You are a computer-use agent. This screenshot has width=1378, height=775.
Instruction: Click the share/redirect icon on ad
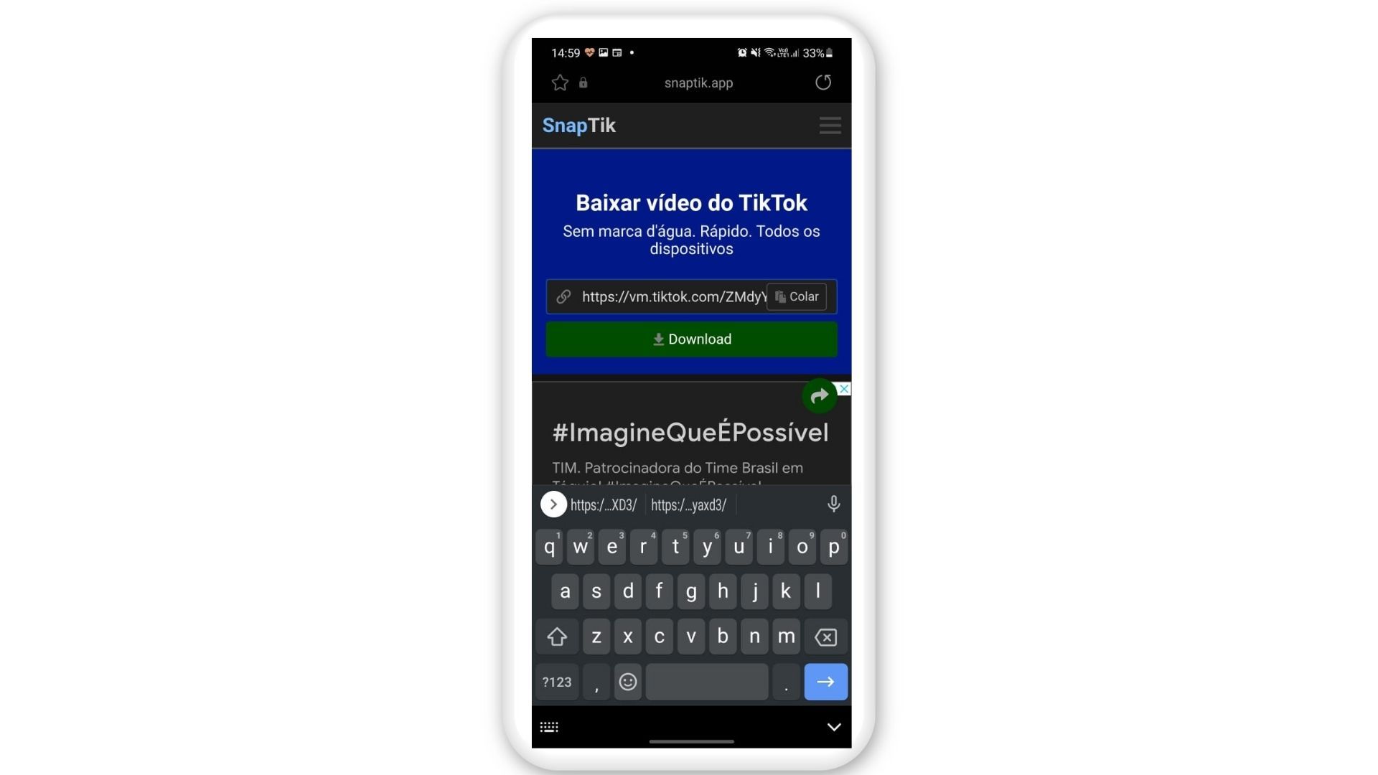(819, 395)
